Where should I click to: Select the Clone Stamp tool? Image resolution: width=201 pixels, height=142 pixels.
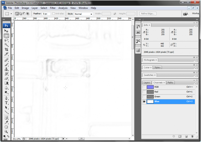(x=6, y=69)
